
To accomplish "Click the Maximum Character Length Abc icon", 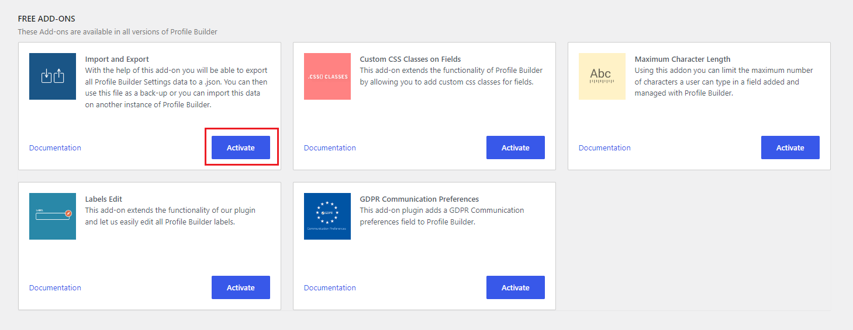I will [602, 76].
